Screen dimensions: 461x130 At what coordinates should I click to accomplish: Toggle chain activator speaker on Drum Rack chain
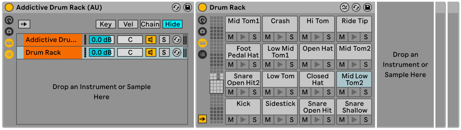click(x=151, y=53)
